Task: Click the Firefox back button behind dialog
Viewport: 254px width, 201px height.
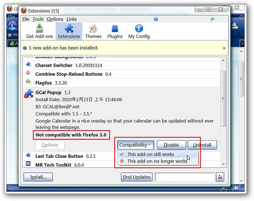Action: pos(12,25)
